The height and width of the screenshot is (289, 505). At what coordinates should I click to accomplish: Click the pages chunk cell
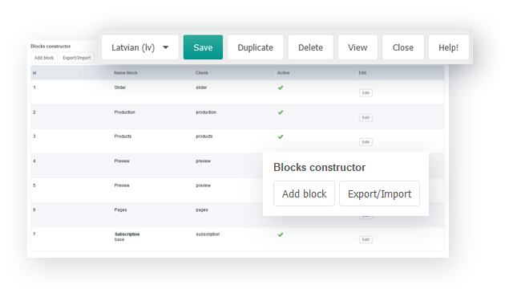point(202,210)
